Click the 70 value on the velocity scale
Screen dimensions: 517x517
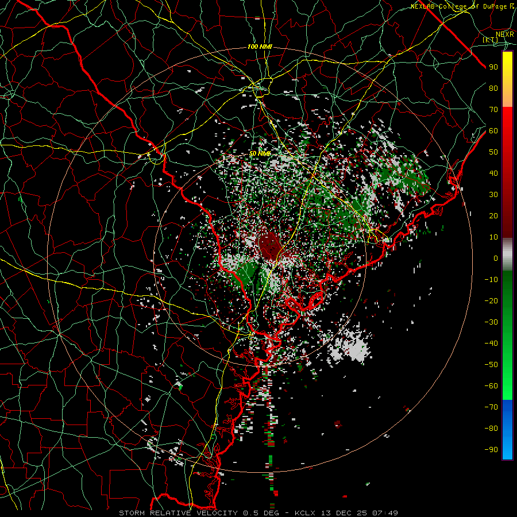[493, 110]
